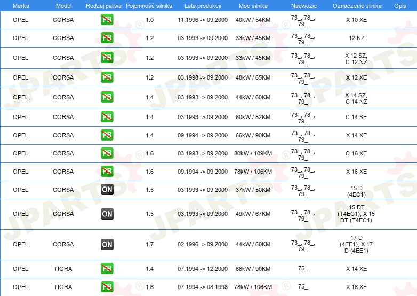Select petrol fuel icon in X 12 XE row

click(107, 77)
